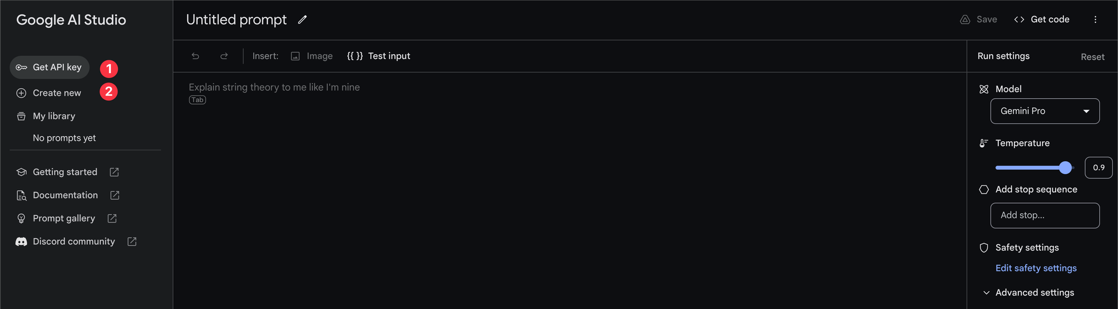Click Create new in the sidebar
Viewport: 1118px width, 309px height.
coord(56,93)
